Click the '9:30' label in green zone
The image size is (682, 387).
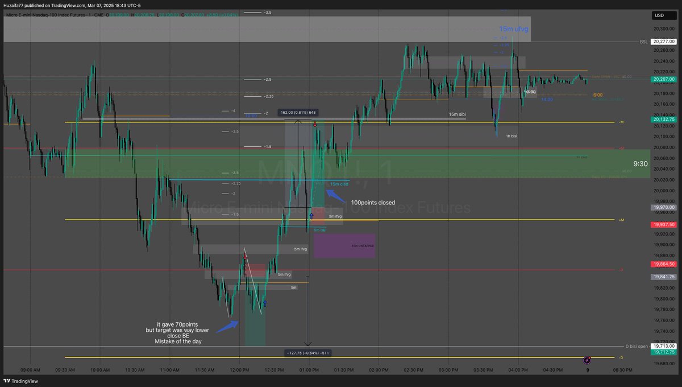pos(640,163)
